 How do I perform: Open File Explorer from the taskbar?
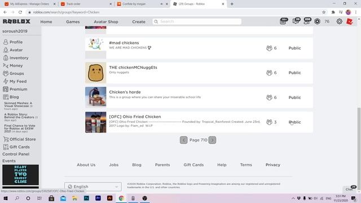tap(74, 198)
